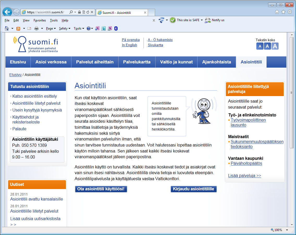Image resolution: width=296 pixels, height=235 pixels.
Task: Click the Etusivu breadcrumb link
Action: (15, 75)
